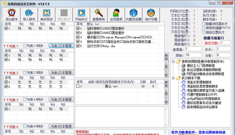Start execution with 开始执行 icon
235x135 pixels.
click(81, 13)
